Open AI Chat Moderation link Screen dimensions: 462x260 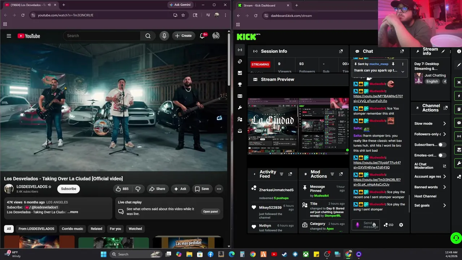(x=430, y=166)
